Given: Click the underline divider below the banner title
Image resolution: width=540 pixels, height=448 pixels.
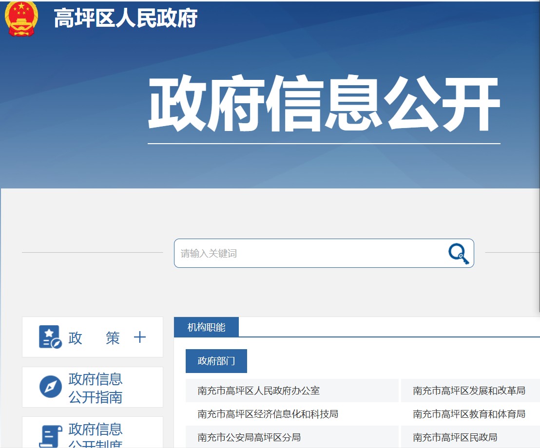Looking at the screenshot, I should pyautogui.click(x=324, y=144).
